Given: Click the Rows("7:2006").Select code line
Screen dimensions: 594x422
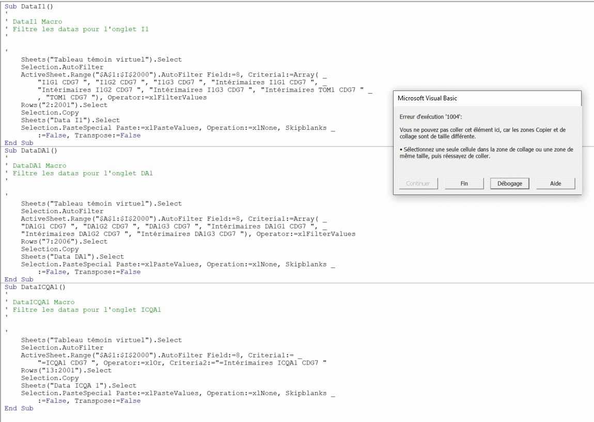Looking at the screenshot, I should (64, 242).
